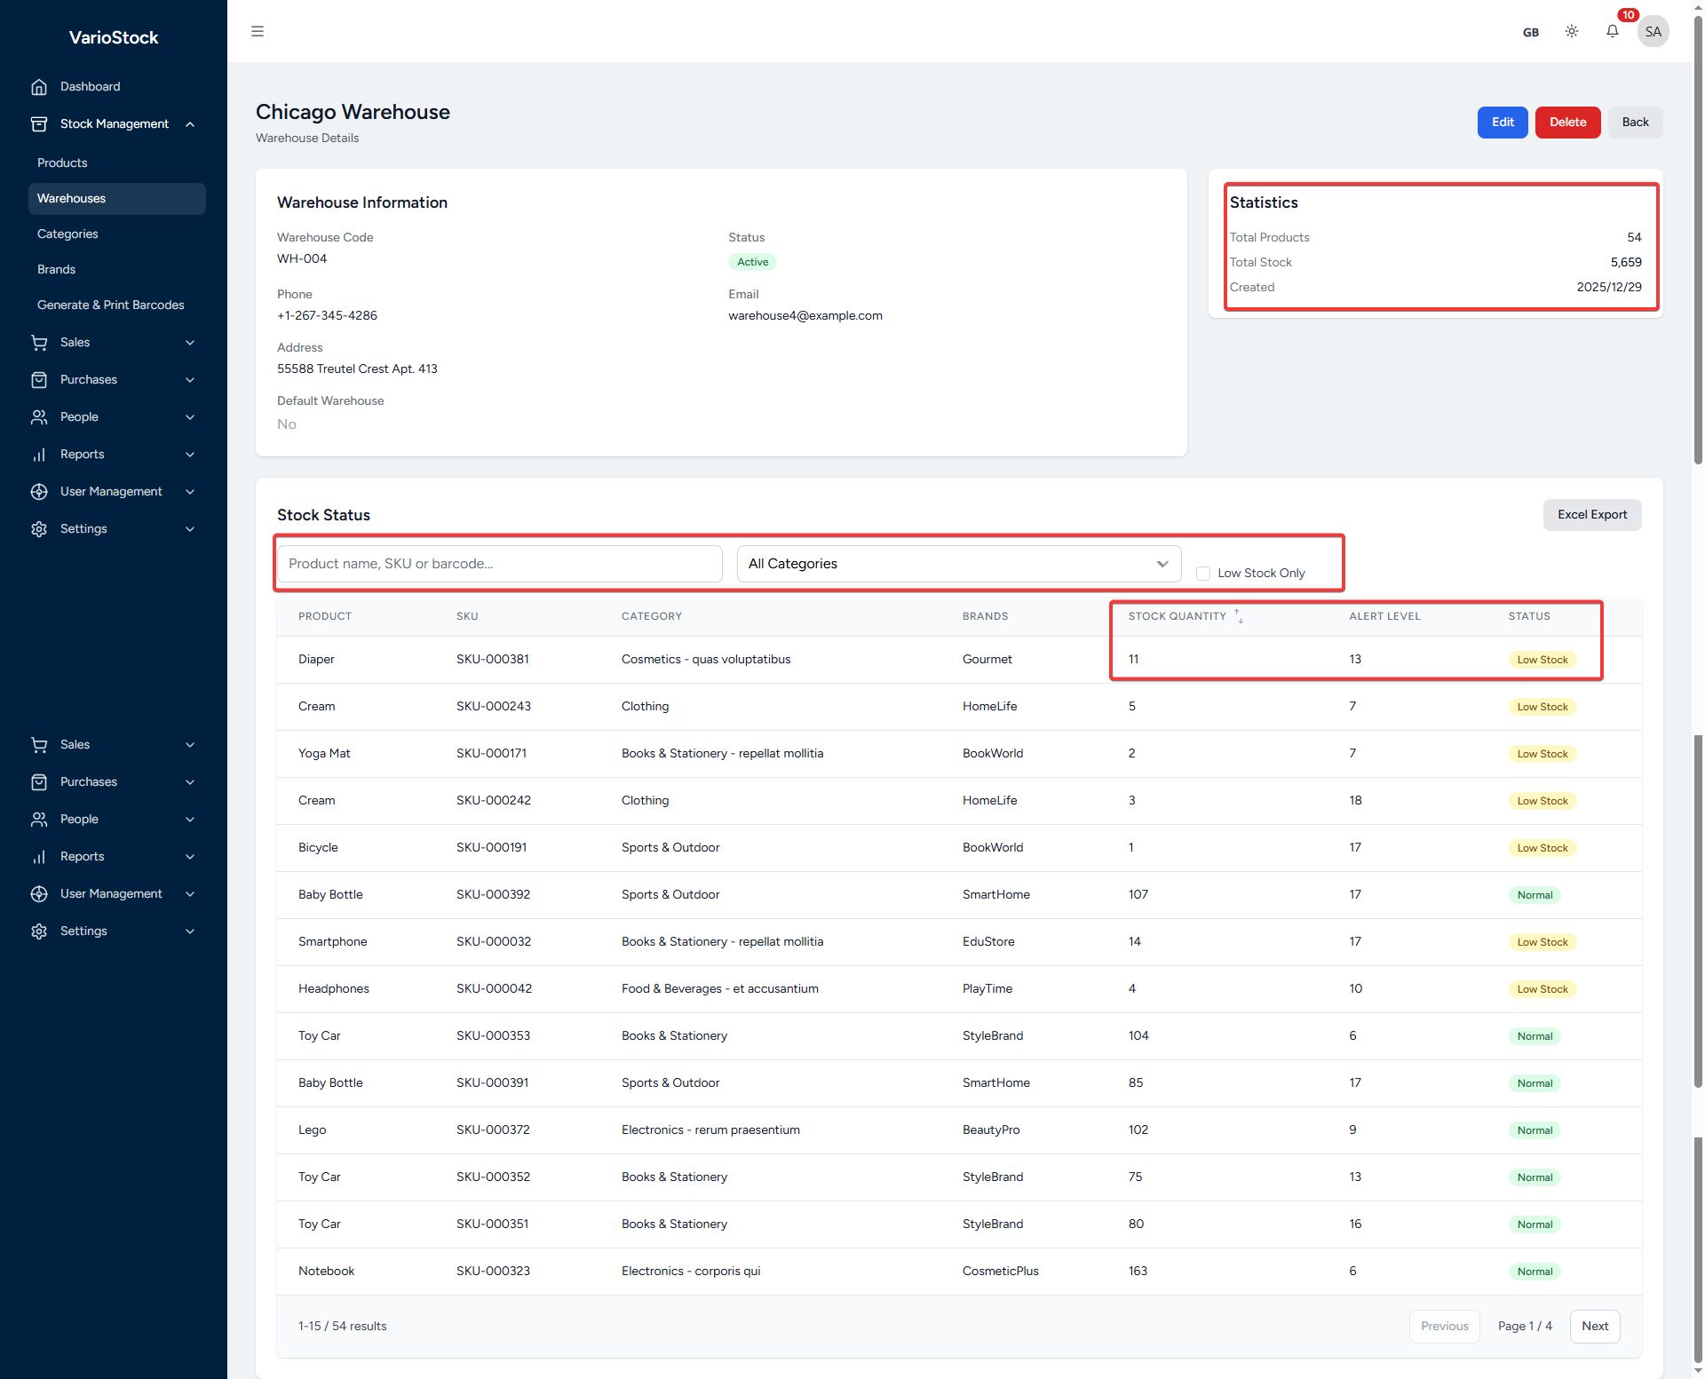Click the Stock Management box icon
Viewport: 1705px width, 1379px height.
[x=39, y=124]
